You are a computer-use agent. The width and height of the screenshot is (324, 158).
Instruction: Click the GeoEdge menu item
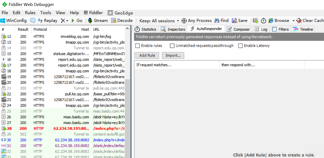click(120, 13)
